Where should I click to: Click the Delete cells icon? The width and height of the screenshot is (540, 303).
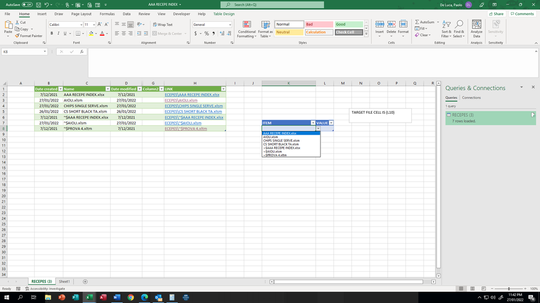391,25
